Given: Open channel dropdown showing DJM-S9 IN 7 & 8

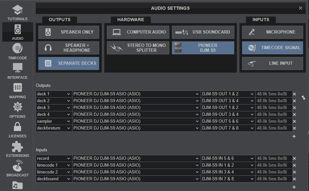Looking at the screenshot, I should point(228,179).
